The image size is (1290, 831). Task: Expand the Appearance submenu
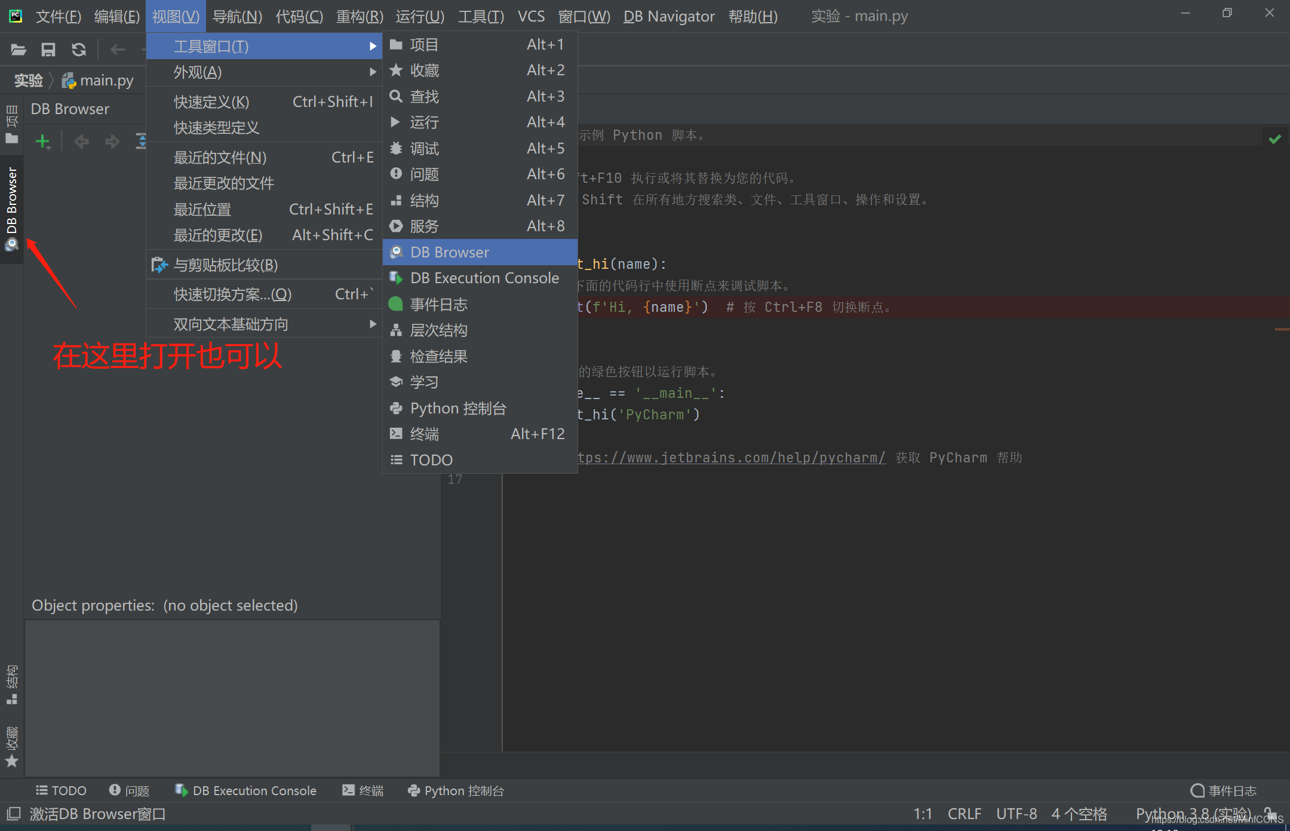click(x=264, y=72)
